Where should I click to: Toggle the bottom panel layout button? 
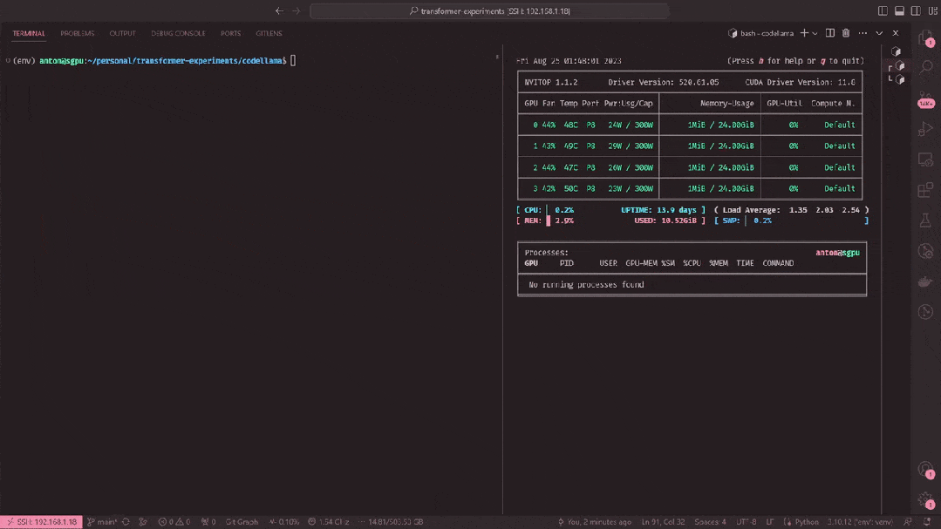coord(899,10)
